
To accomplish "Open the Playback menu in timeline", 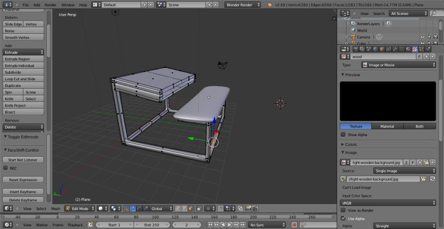I will [75, 225].
